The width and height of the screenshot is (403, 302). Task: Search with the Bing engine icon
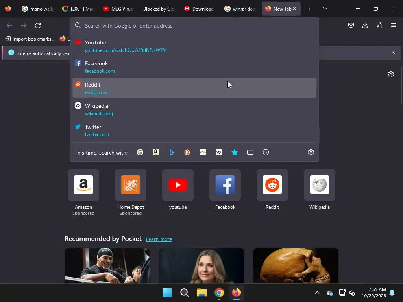(172, 152)
